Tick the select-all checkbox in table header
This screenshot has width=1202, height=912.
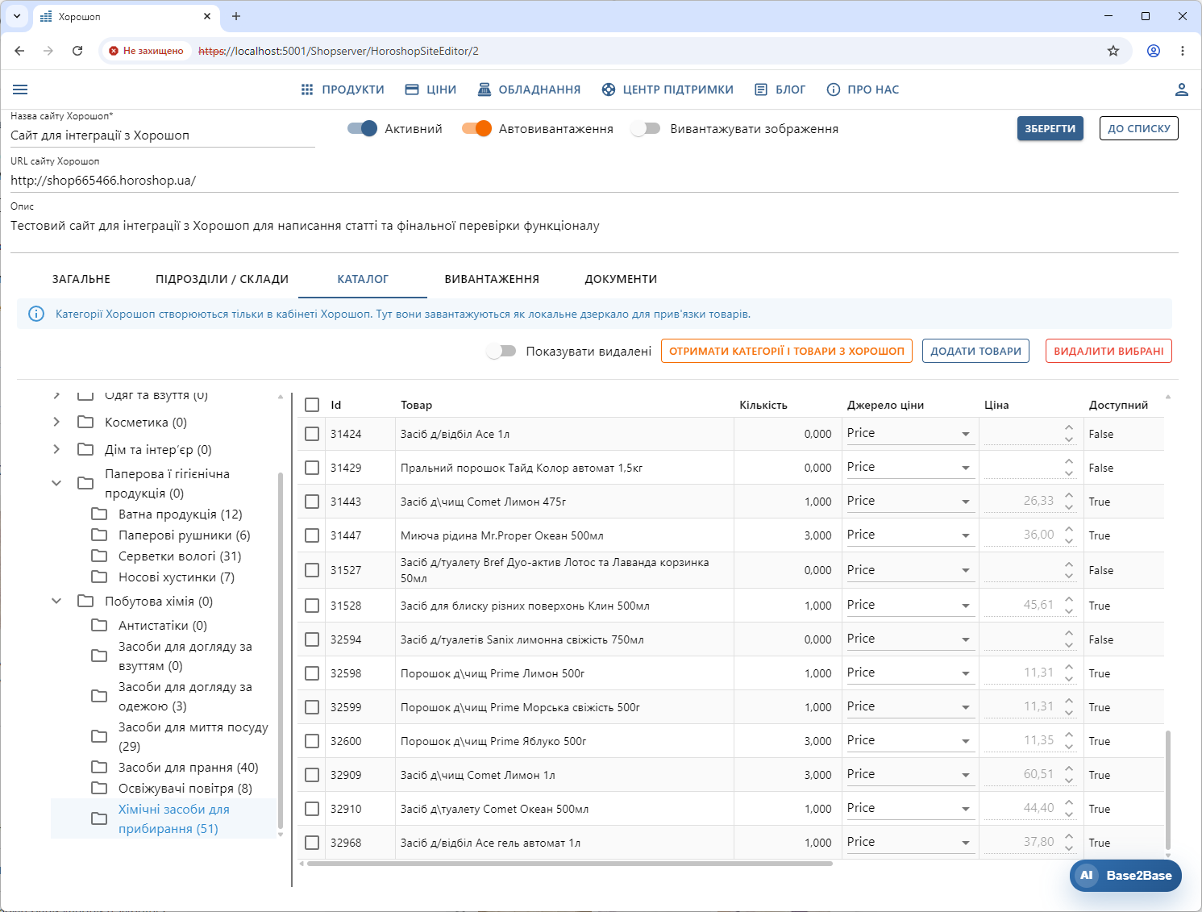pos(312,405)
